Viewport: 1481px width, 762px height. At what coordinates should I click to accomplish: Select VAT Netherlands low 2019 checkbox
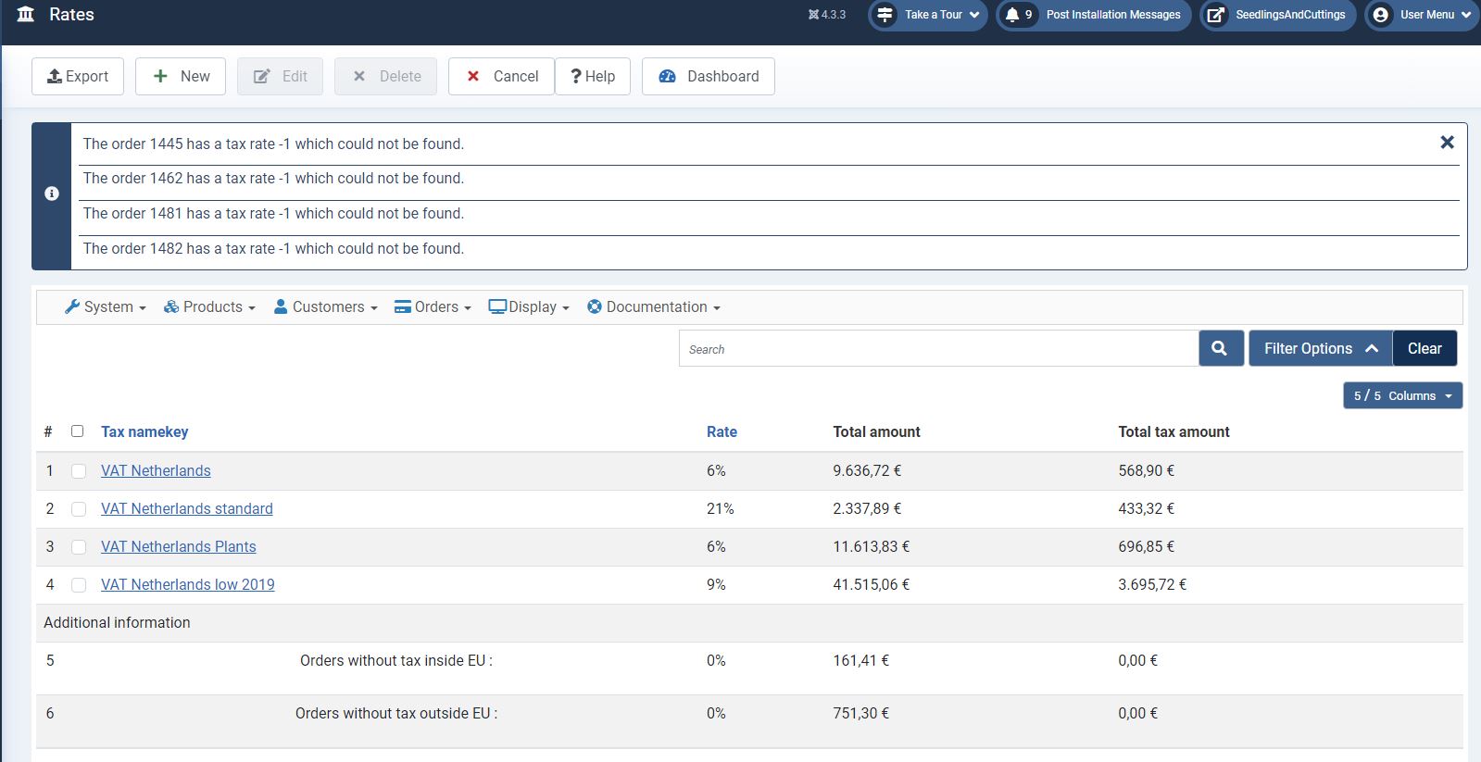click(x=79, y=585)
